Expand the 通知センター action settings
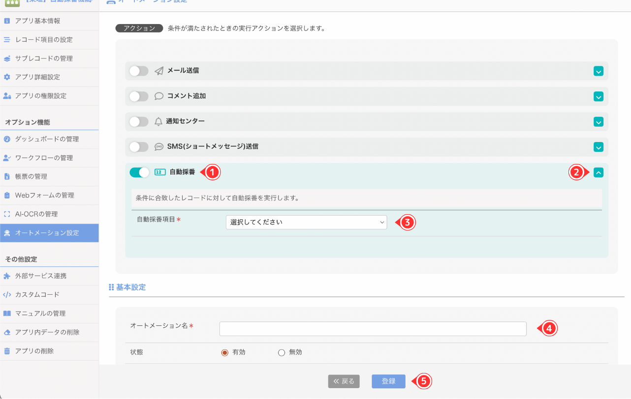631x399 pixels. pyautogui.click(x=599, y=121)
